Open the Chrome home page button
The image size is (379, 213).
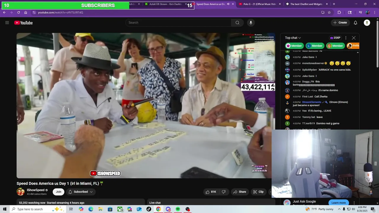coord(25,12)
